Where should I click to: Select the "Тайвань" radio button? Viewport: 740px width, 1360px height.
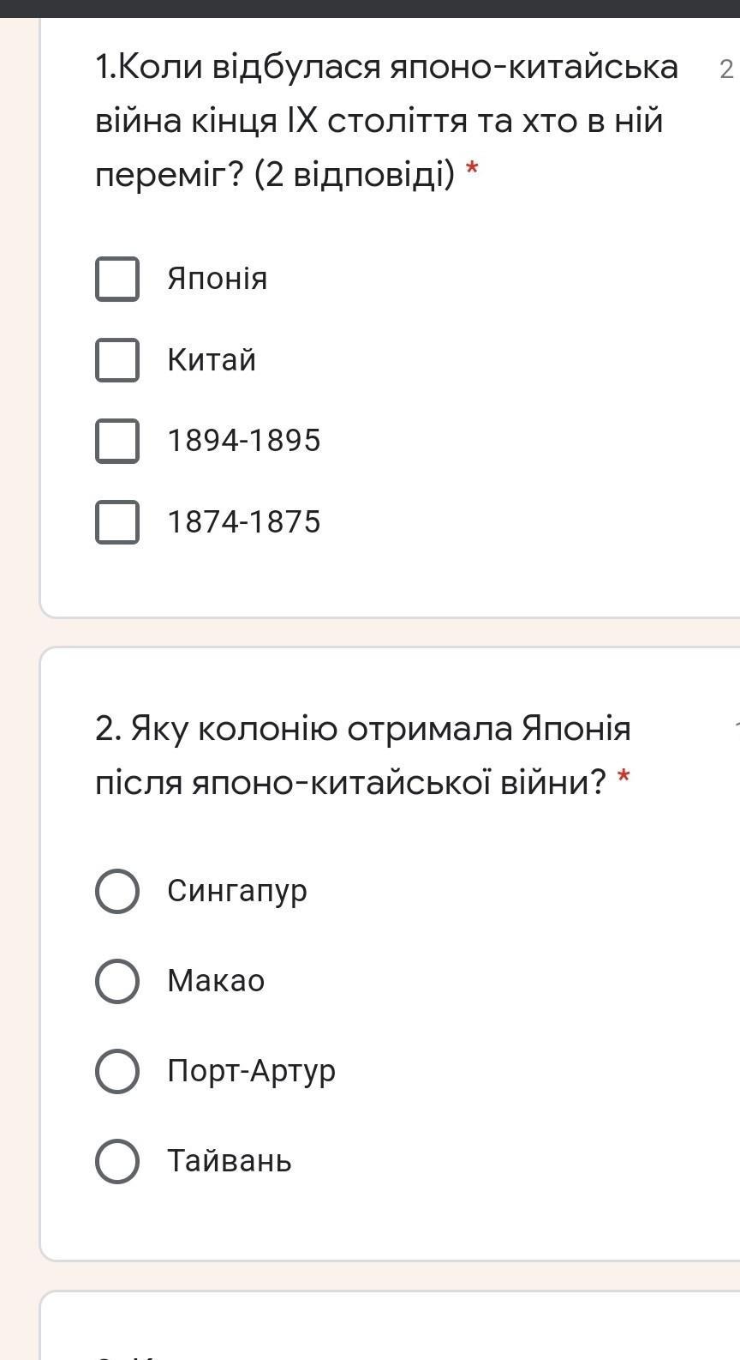(x=117, y=1161)
